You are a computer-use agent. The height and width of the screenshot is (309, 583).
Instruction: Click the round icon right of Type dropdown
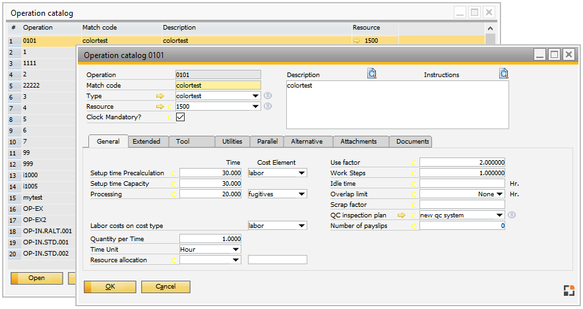268,96
